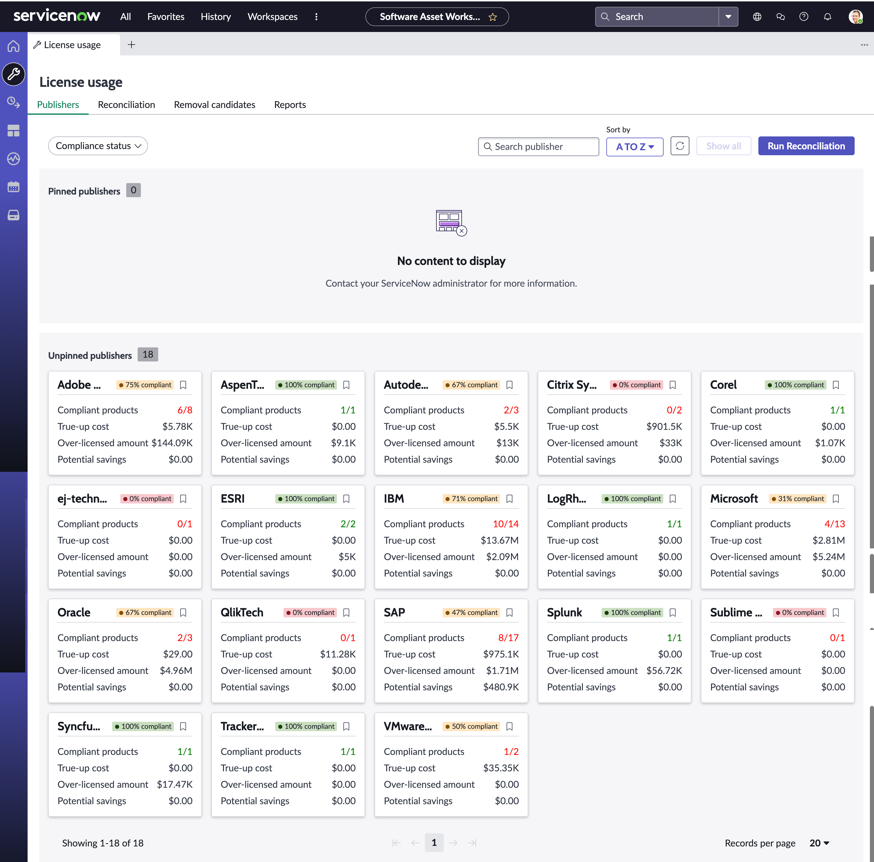Pin the Oracle publisher card
Image resolution: width=874 pixels, height=862 pixels.
[x=183, y=612]
